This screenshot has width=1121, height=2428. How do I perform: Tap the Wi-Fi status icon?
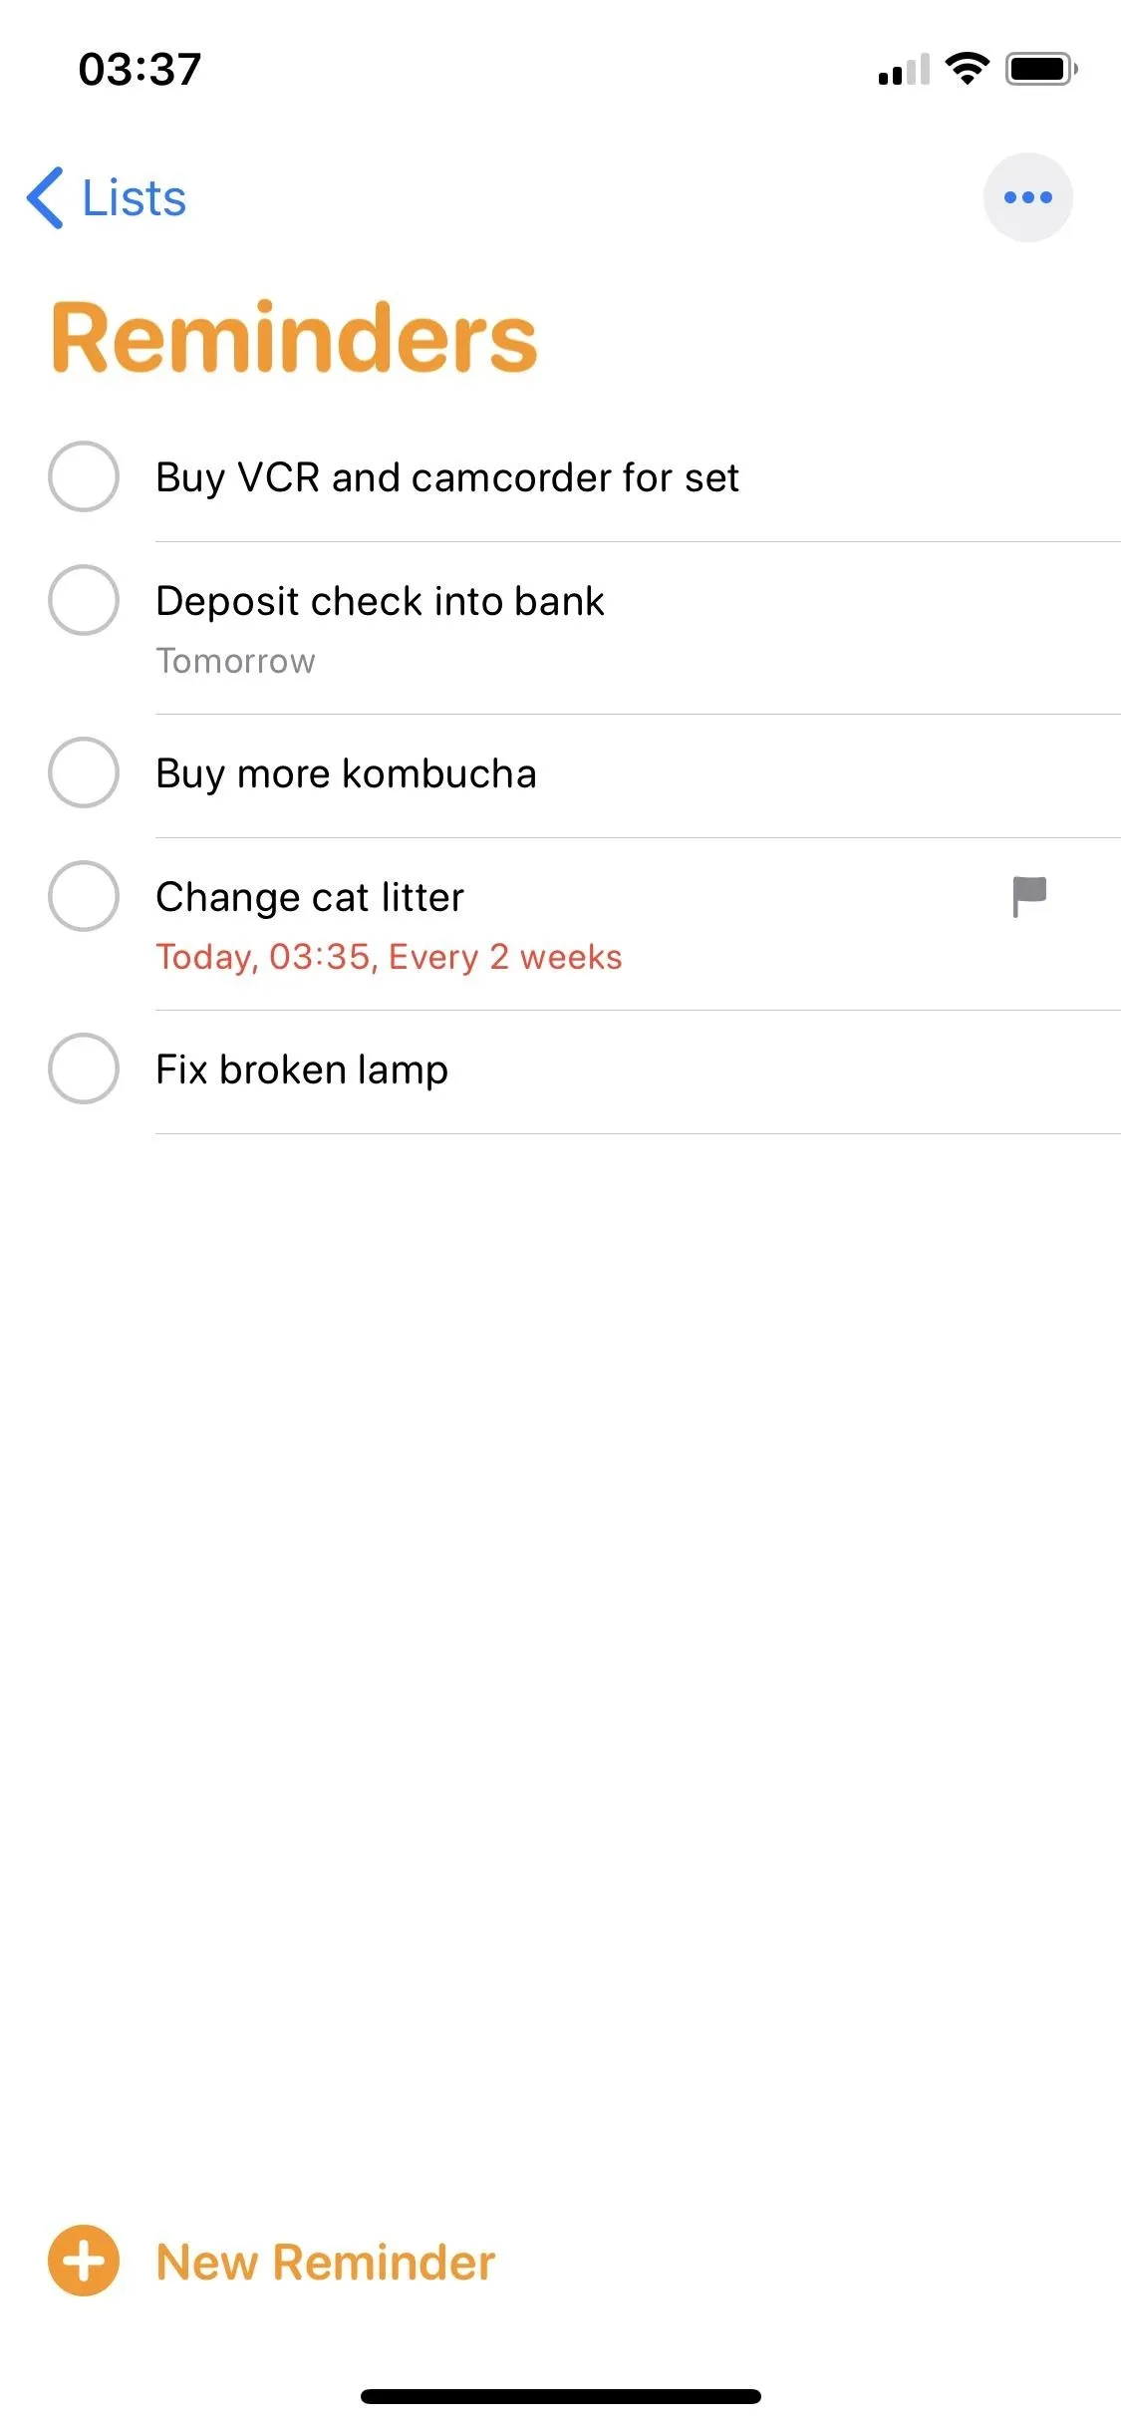click(967, 69)
